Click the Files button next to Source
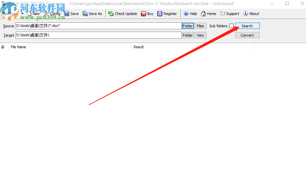 [200, 26]
